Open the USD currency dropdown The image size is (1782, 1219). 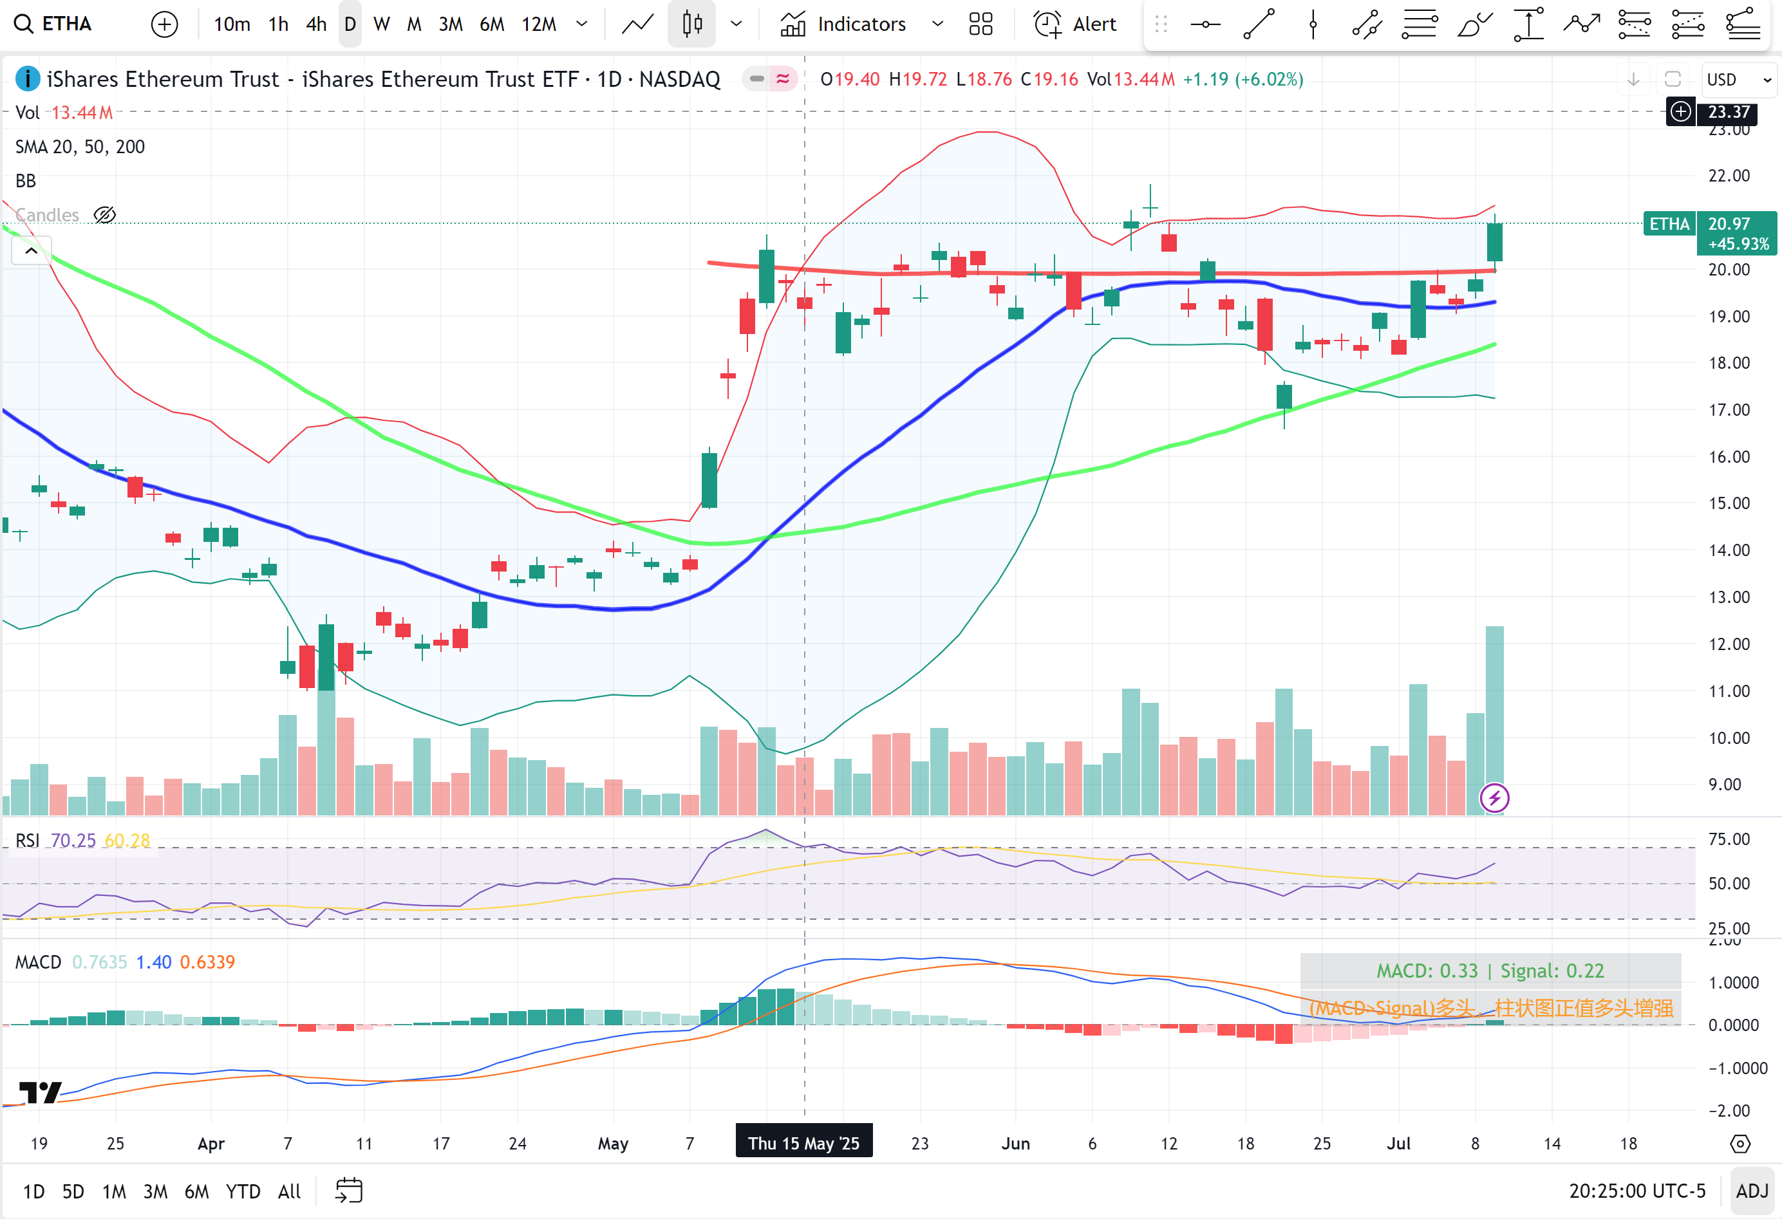coord(1738,80)
